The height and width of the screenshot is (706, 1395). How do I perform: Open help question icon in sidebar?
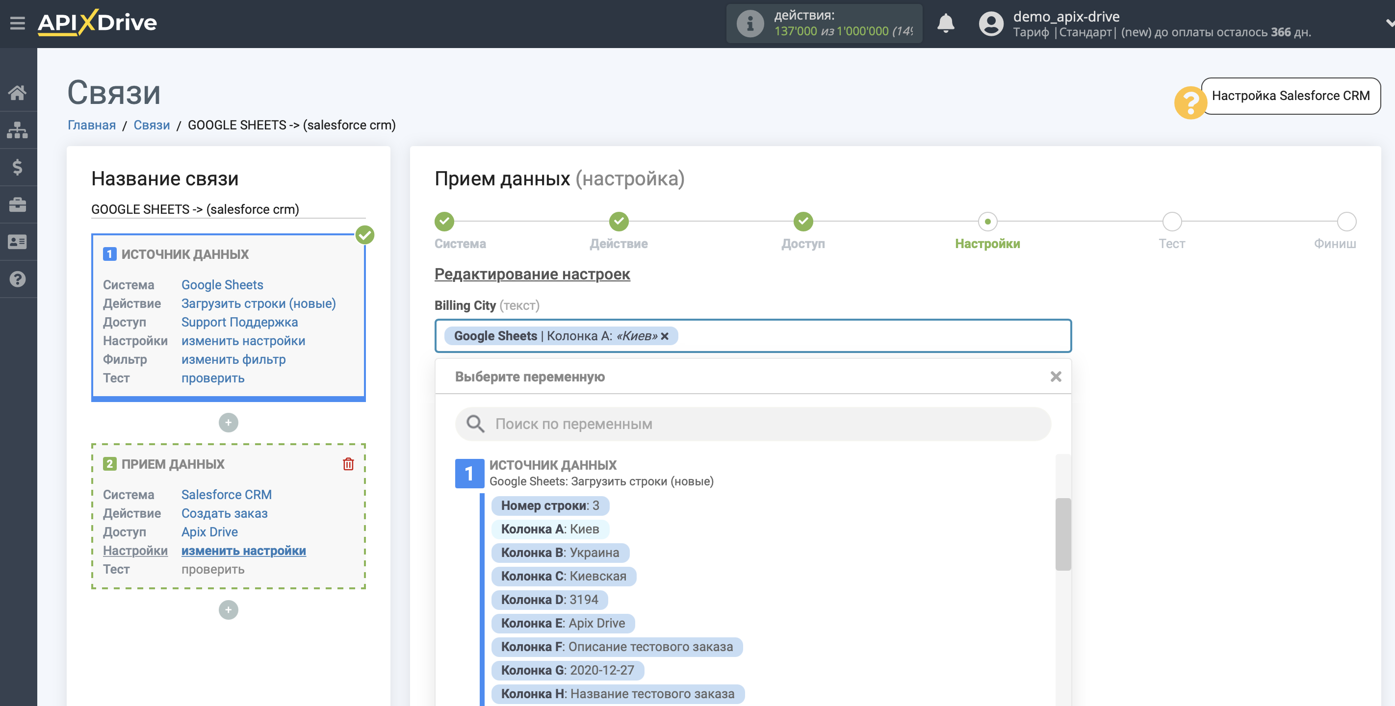pyautogui.click(x=17, y=279)
